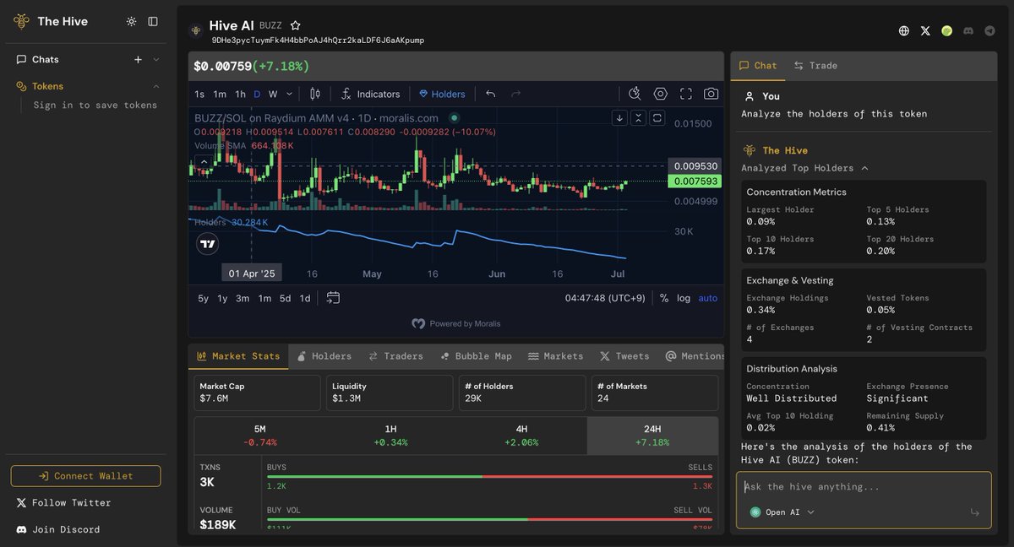Toggle the Holders overlay on the chart
This screenshot has width=1014, height=547.
(x=442, y=94)
